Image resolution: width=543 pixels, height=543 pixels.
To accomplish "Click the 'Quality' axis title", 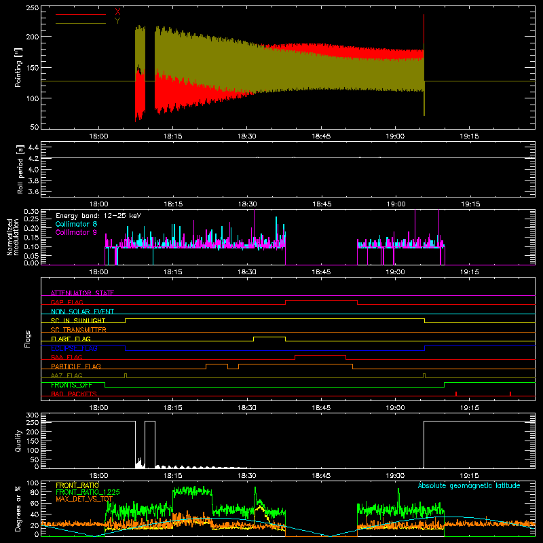I will point(18,441).
